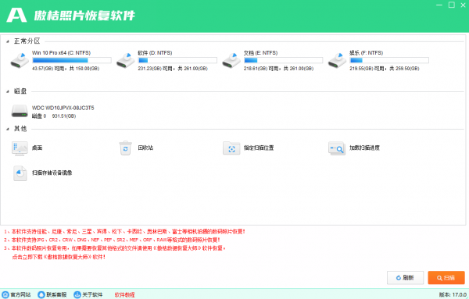Click the 点击立即下载 download link in red text
The width and height of the screenshot is (469, 299).
(x=59, y=257)
